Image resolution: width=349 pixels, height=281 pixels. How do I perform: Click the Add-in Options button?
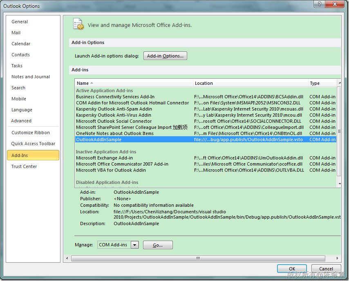pos(165,56)
